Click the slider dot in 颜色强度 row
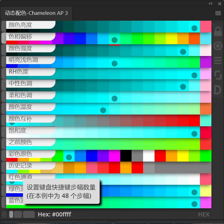 point(183,52)
